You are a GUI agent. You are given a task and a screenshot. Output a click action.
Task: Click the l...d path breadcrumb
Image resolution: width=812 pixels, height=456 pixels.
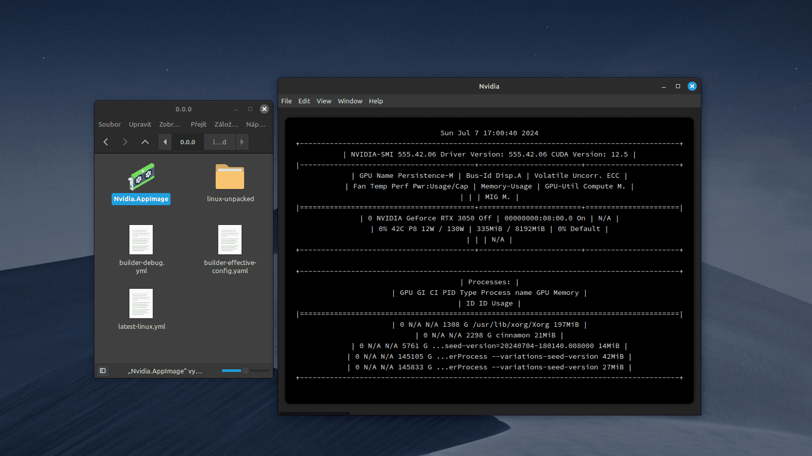220,142
